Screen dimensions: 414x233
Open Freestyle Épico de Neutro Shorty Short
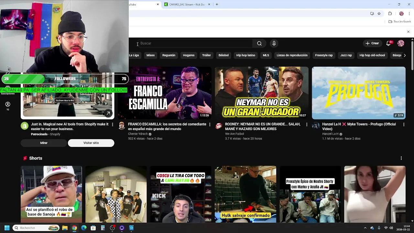[310, 194]
